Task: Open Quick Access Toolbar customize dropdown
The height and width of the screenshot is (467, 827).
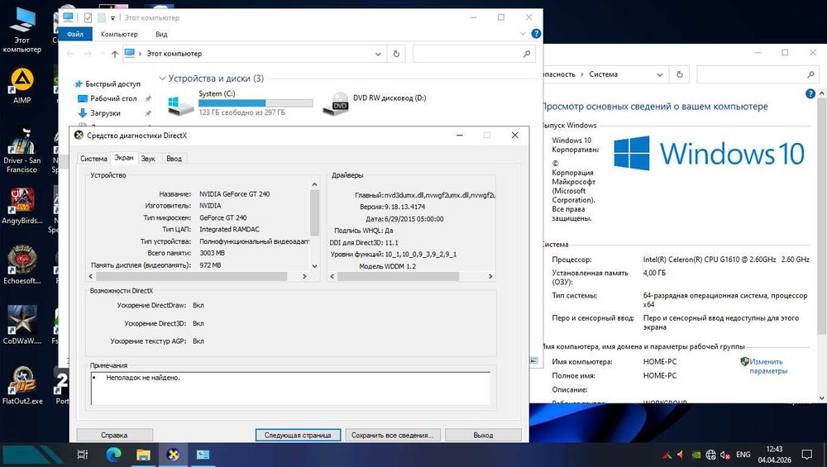Action: tap(112, 17)
